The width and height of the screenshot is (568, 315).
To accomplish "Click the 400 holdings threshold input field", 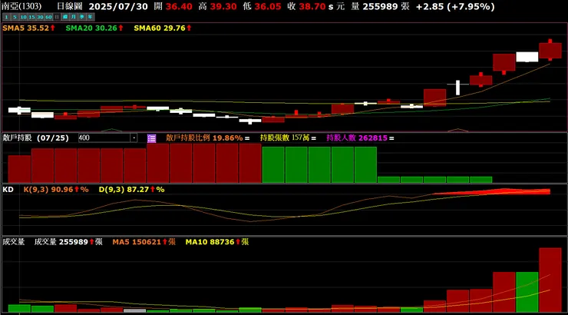I will [x=104, y=138].
